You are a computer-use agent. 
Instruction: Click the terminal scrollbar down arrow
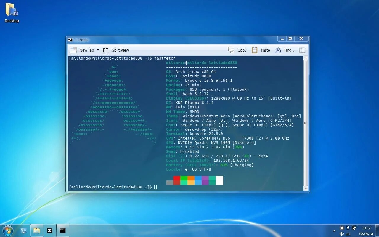[x=306, y=188]
